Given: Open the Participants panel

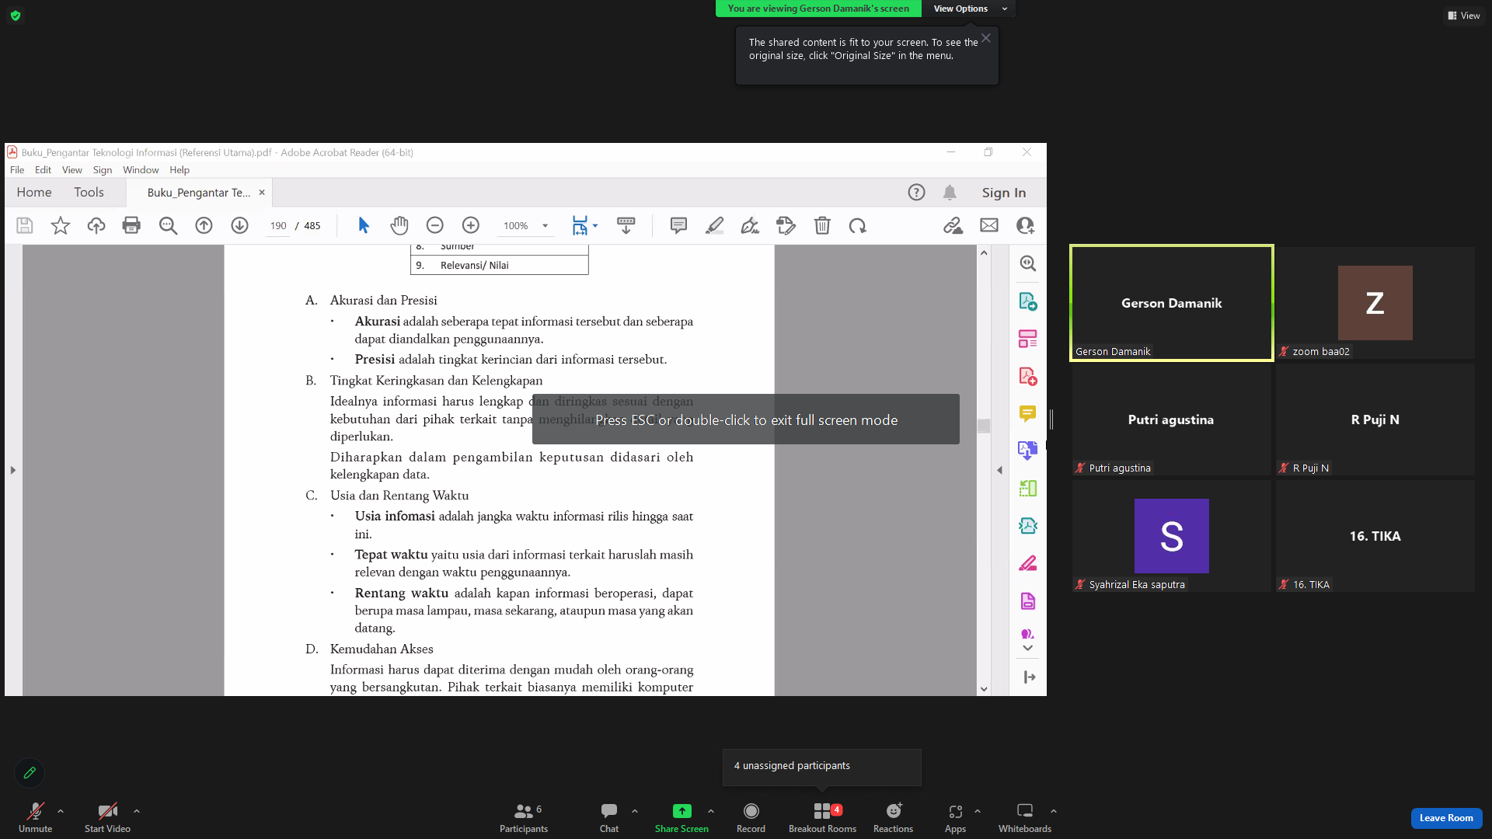Looking at the screenshot, I should (x=524, y=817).
